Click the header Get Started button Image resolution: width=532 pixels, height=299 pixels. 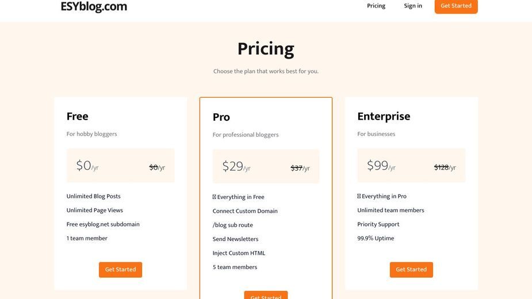tap(456, 6)
